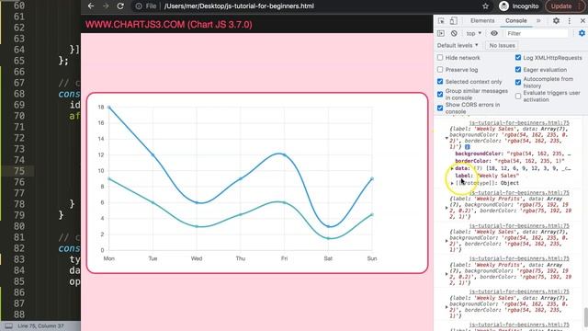Bookmark this page with star icon
Viewport: 588px width, 331px height.
486,6
